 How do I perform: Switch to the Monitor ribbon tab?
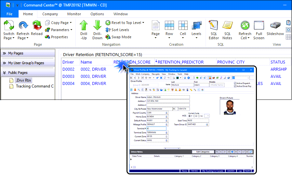(74, 14)
